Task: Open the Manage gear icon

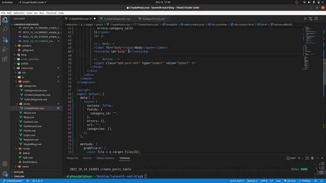Action: [5, 173]
